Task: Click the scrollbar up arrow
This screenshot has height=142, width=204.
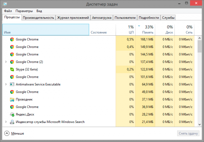Action: (x=200, y=38)
